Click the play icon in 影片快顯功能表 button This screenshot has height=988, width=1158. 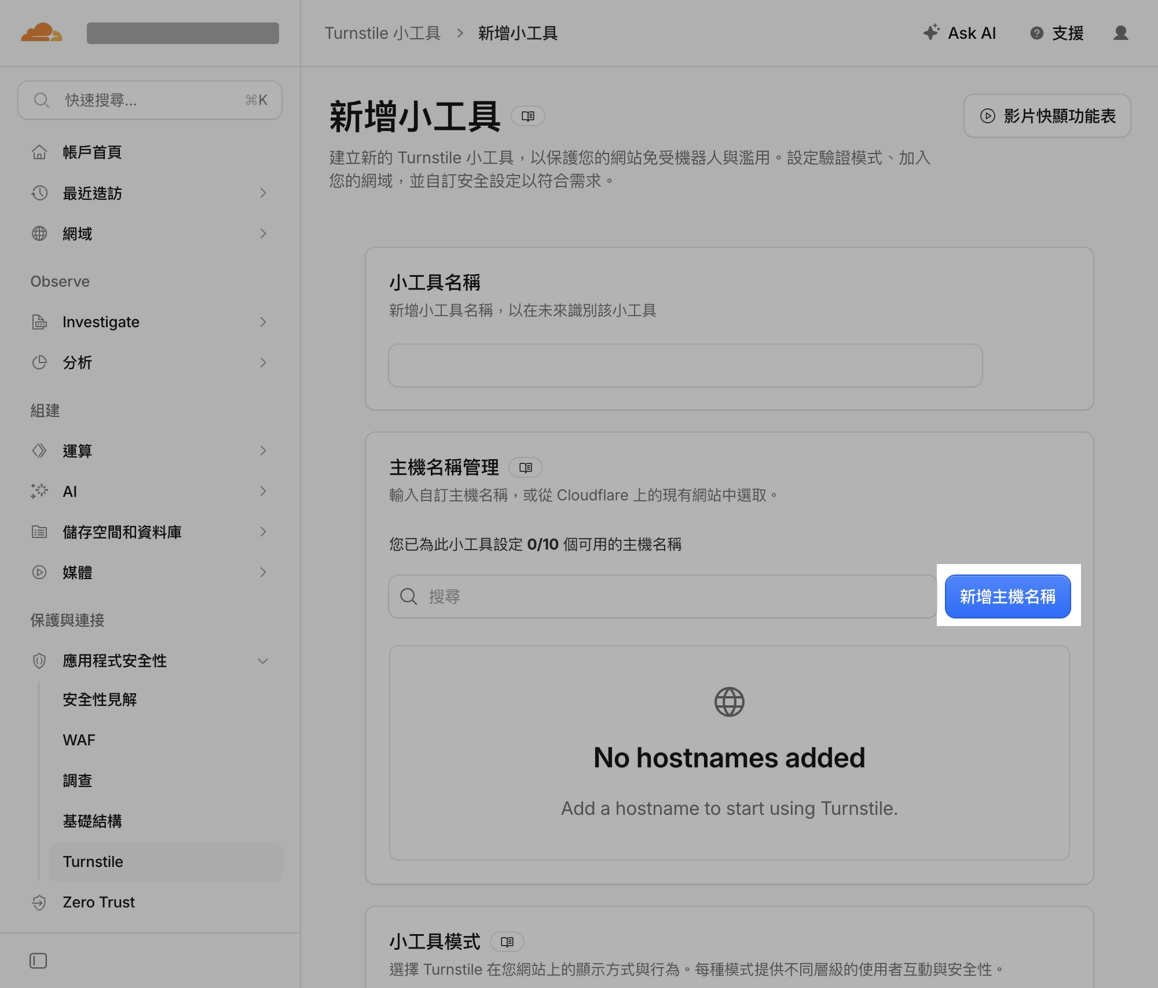(x=988, y=116)
